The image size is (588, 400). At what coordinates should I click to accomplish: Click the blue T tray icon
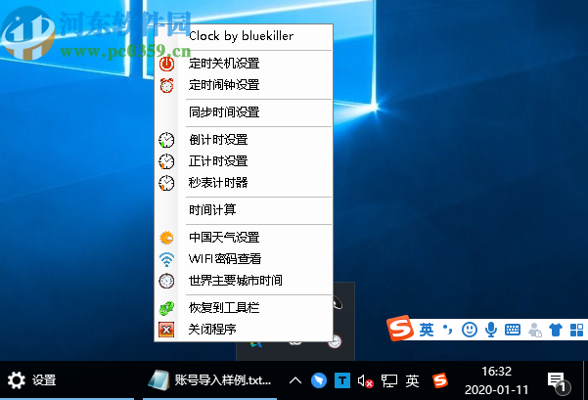click(x=342, y=380)
